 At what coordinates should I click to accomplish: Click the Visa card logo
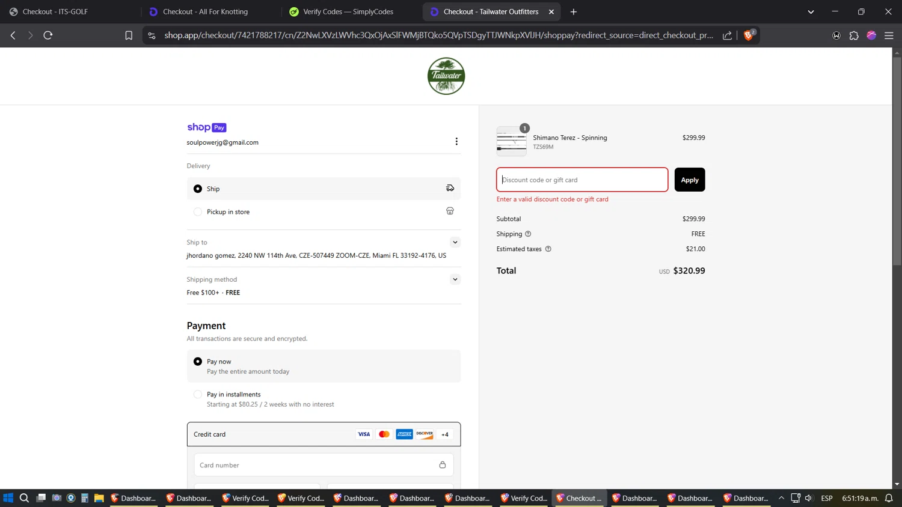364,434
